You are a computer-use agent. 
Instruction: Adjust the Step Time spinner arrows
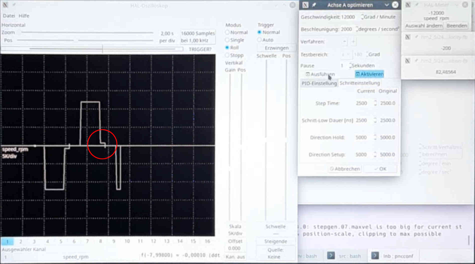pyautogui.click(x=375, y=103)
